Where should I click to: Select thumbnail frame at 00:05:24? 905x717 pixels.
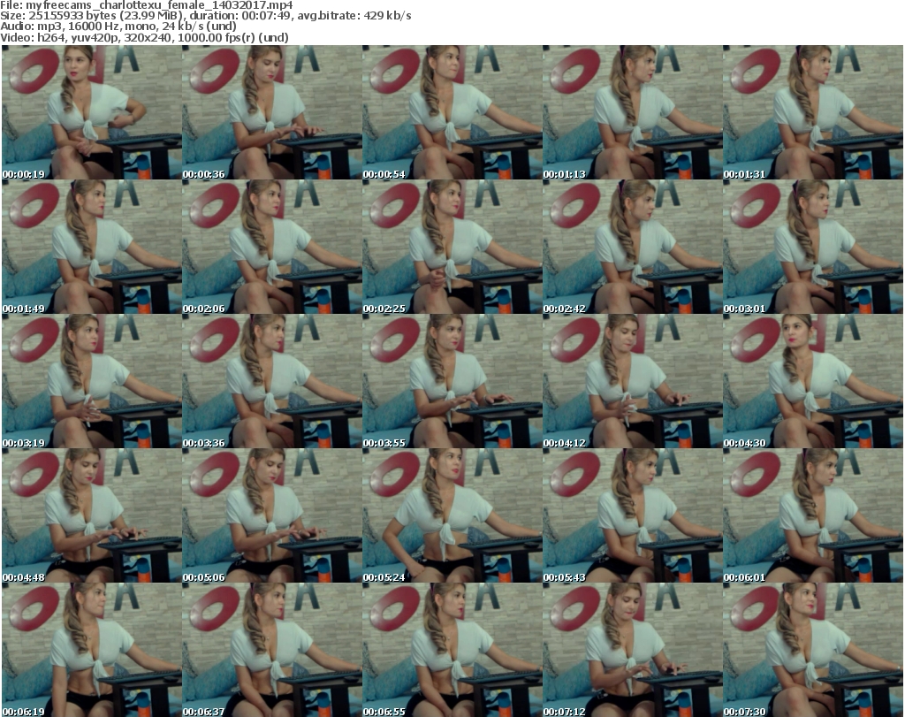coord(452,515)
